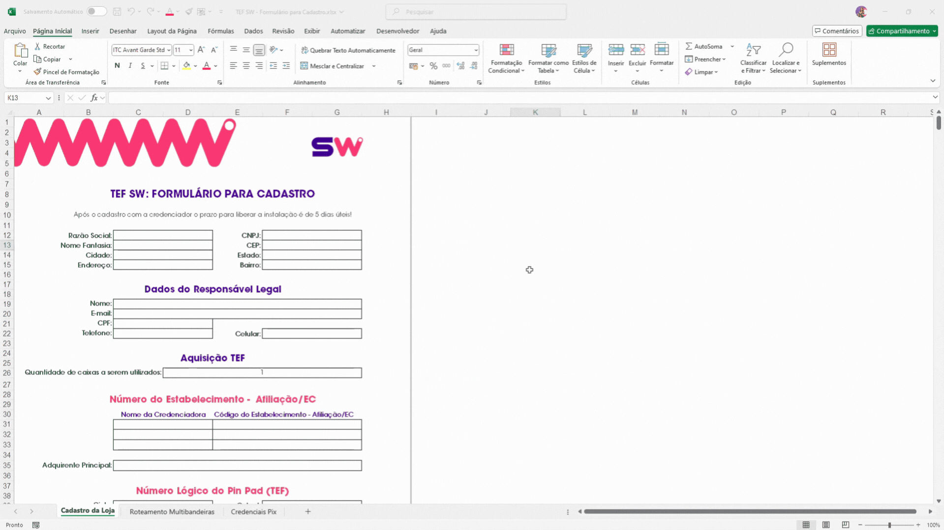Apply red font color
Viewport: 944px width, 530px height.
point(207,65)
